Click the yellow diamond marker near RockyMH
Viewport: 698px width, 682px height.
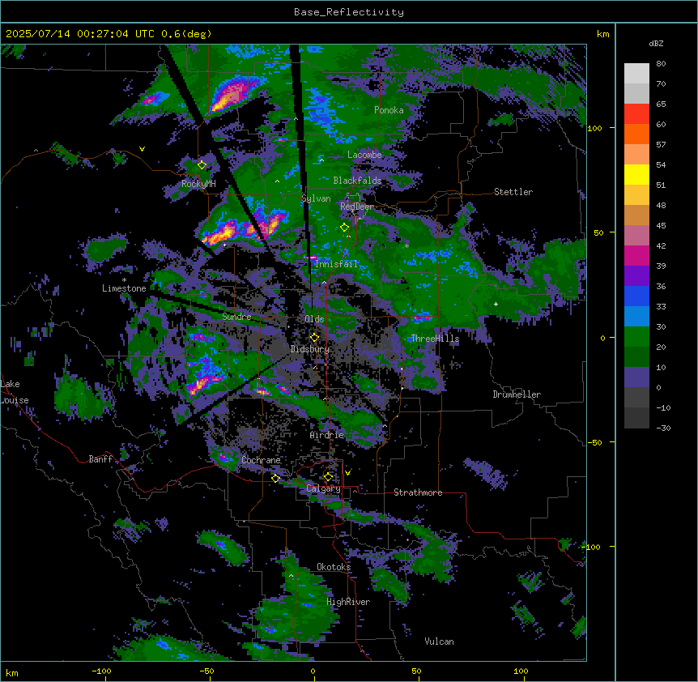(x=202, y=165)
